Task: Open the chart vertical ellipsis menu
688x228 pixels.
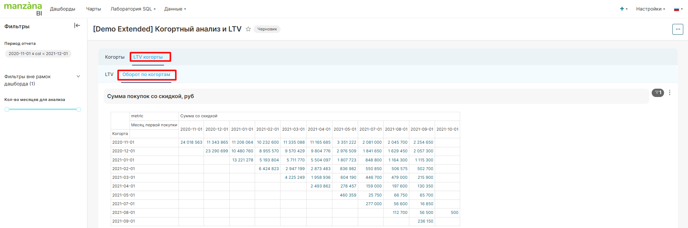Action: 669,93
